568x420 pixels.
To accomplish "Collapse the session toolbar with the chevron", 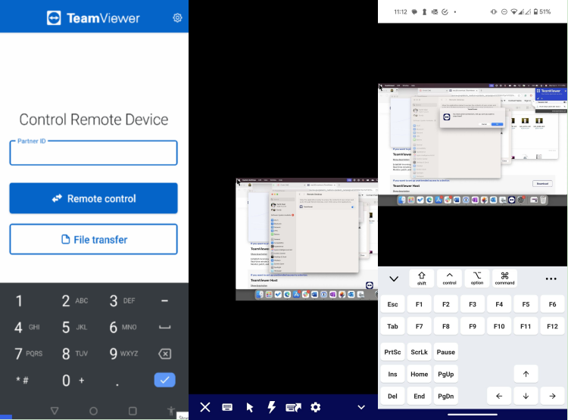I will coord(361,407).
